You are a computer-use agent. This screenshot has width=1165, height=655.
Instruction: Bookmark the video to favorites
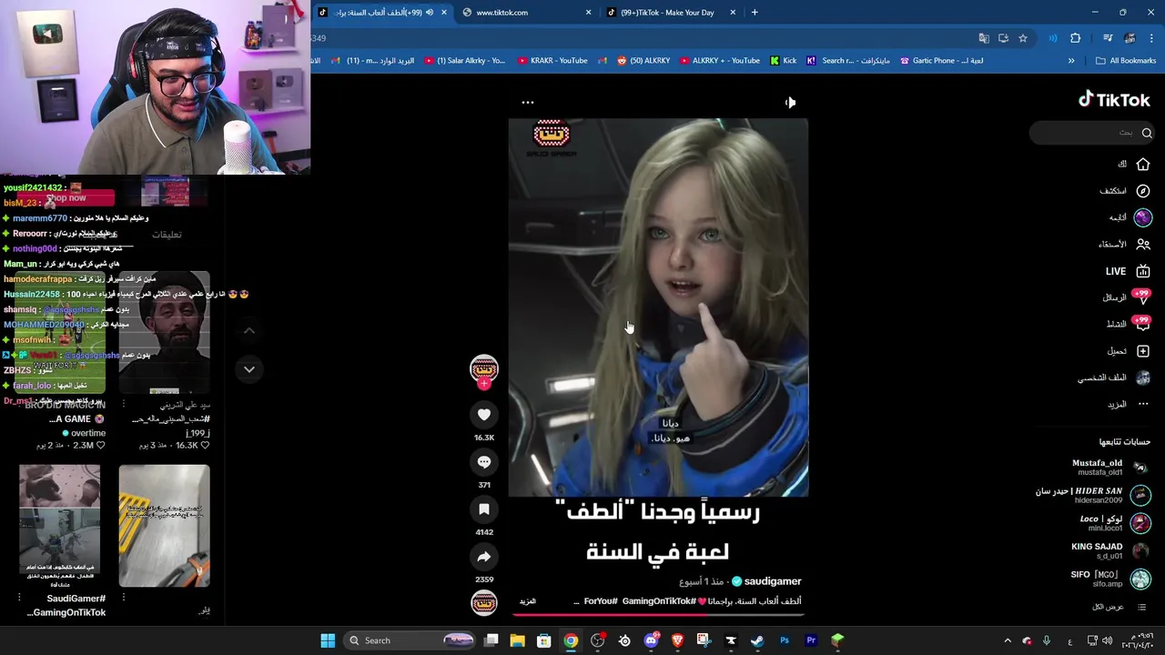pyautogui.click(x=484, y=509)
